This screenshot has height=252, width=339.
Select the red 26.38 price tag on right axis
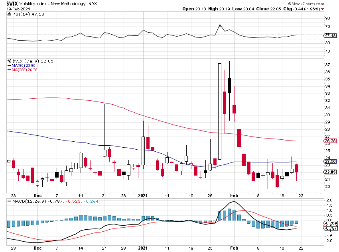(x=330, y=141)
